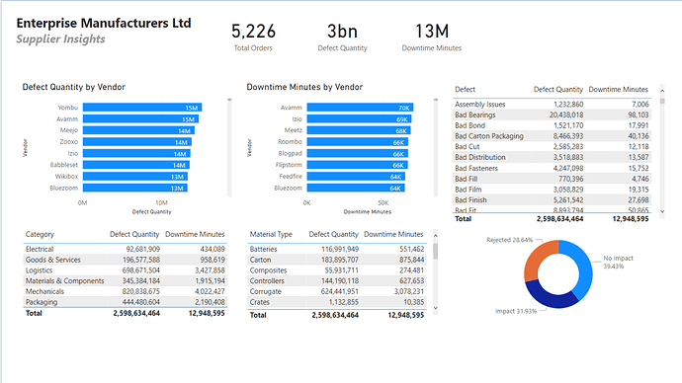Sort by Defect Quantity in Category table

[x=134, y=234]
